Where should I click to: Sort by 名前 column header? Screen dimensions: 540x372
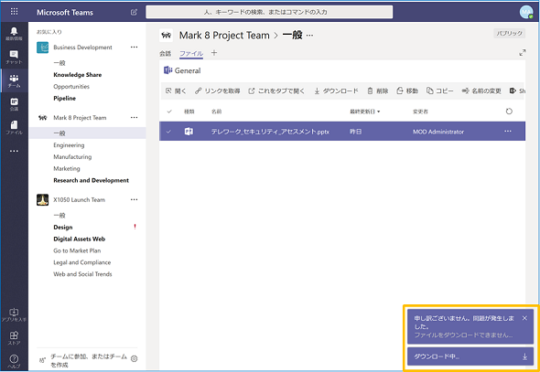click(216, 112)
